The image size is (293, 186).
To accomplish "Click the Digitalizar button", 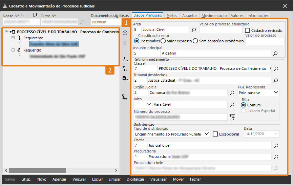I will pyautogui.click(x=135, y=179).
